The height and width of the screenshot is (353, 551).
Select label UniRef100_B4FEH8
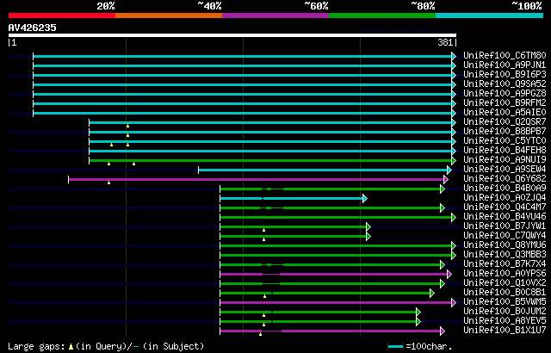pos(505,150)
